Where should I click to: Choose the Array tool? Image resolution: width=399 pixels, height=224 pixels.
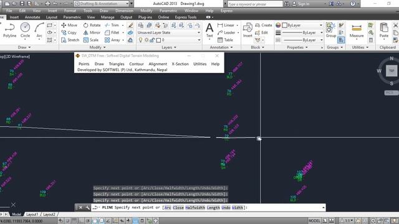(112, 40)
